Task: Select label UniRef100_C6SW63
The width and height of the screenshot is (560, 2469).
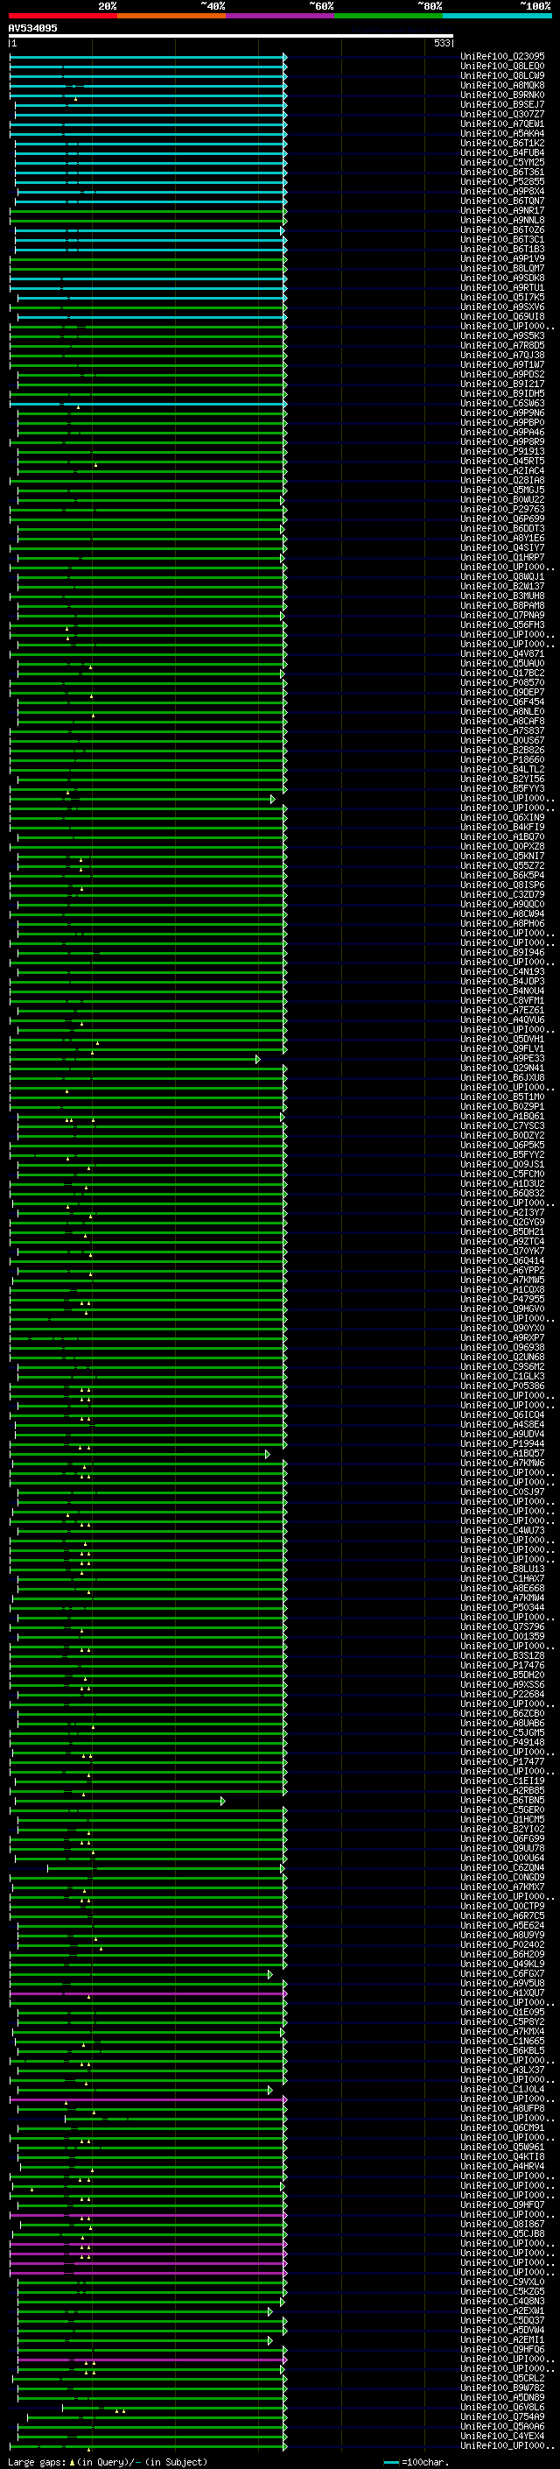Action: click(502, 404)
